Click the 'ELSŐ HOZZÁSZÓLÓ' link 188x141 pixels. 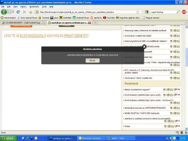tap(33, 36)
